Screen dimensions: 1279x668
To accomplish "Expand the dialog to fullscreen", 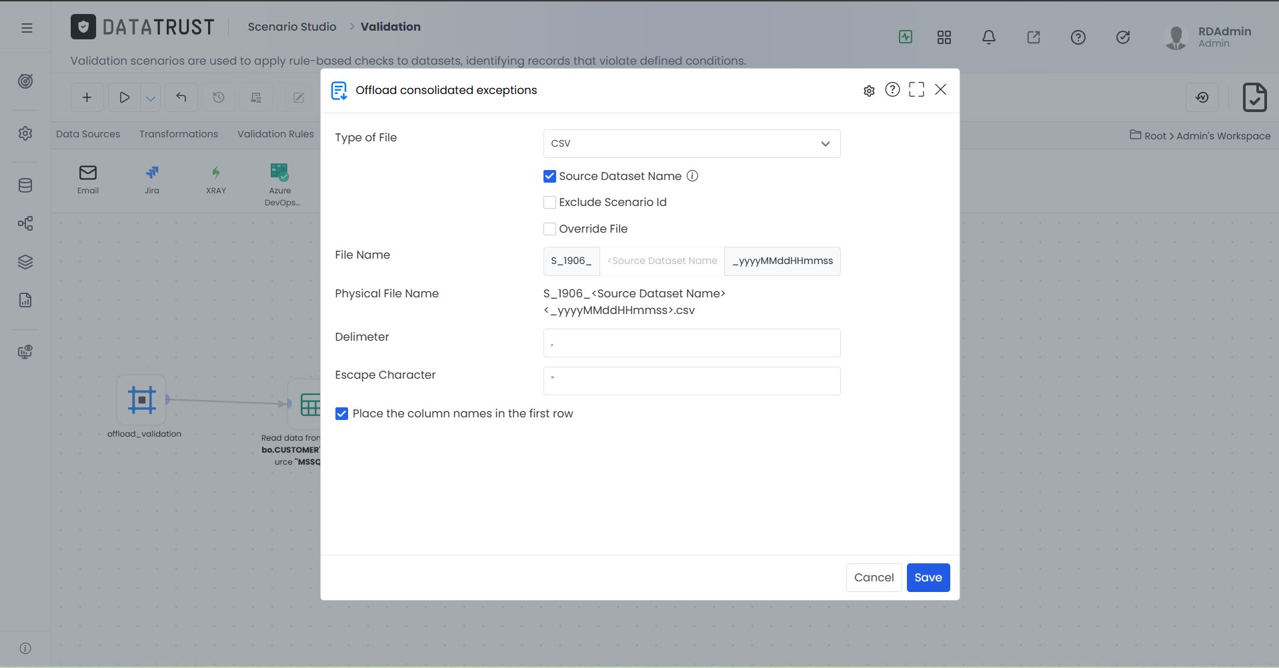I will point(917,89).
